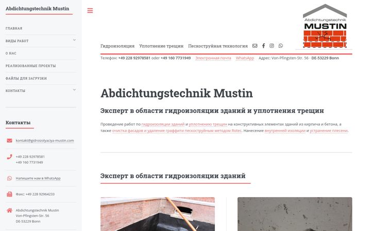Click the Abdichtungstechnik Mustin brick logo
The height and width of the screenshot is (231, 371).
coord(325,26)
